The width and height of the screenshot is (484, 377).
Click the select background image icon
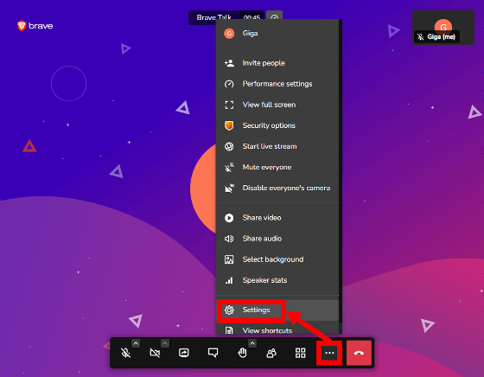(x=229, y=259)
